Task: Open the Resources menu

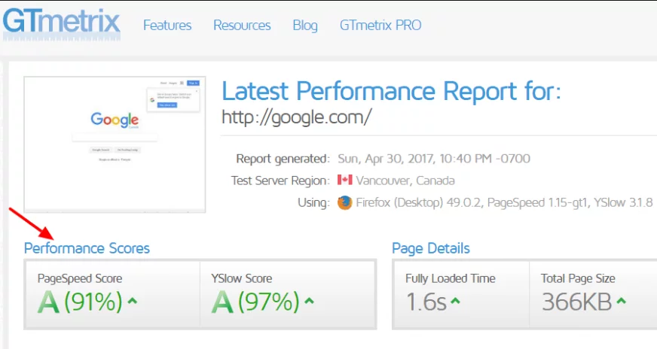Action: coord(242,25)
